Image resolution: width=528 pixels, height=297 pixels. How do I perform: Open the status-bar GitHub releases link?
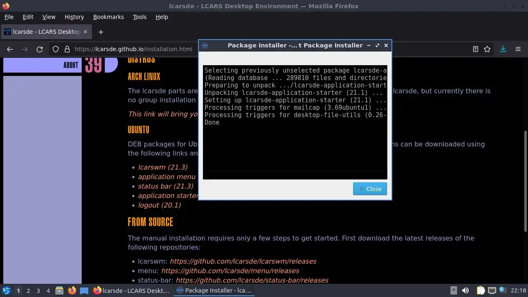(252, 280)
